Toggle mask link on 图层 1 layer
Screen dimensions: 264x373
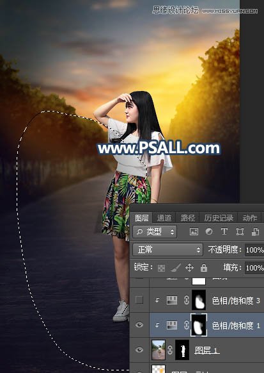pos(170,350)
